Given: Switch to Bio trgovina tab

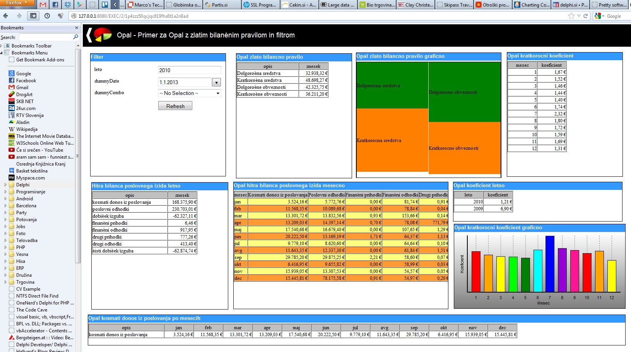Looking at the screenshot, I should coord(377,5).
